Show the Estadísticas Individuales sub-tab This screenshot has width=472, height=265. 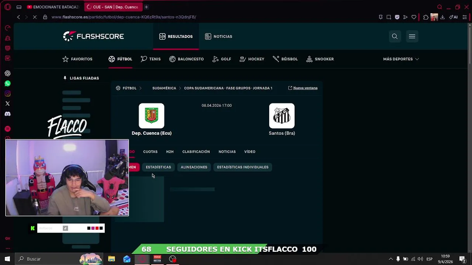click(243, 167)
